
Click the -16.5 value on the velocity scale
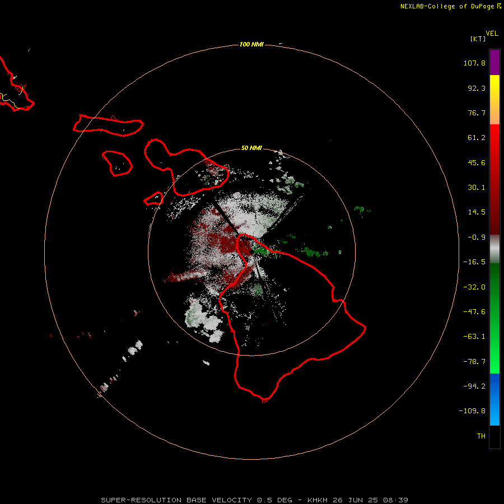pyautogui.click(x=474, y=262)
